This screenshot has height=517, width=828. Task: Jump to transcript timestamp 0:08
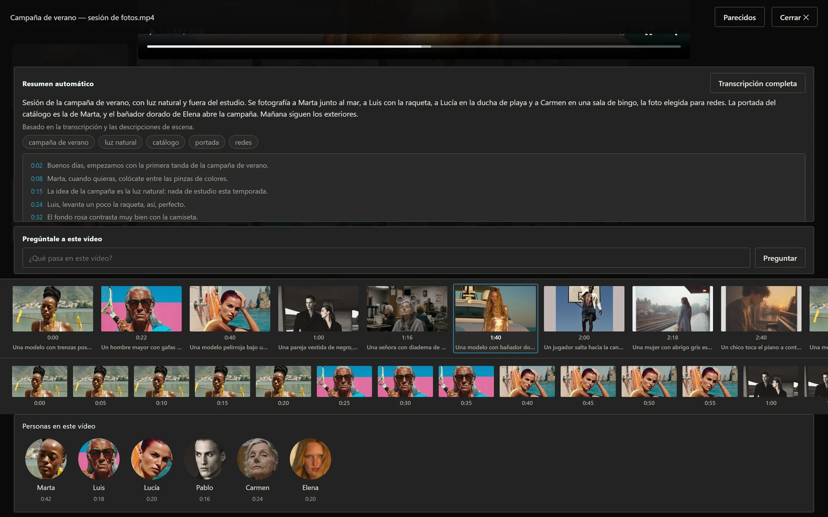point(36,179)
